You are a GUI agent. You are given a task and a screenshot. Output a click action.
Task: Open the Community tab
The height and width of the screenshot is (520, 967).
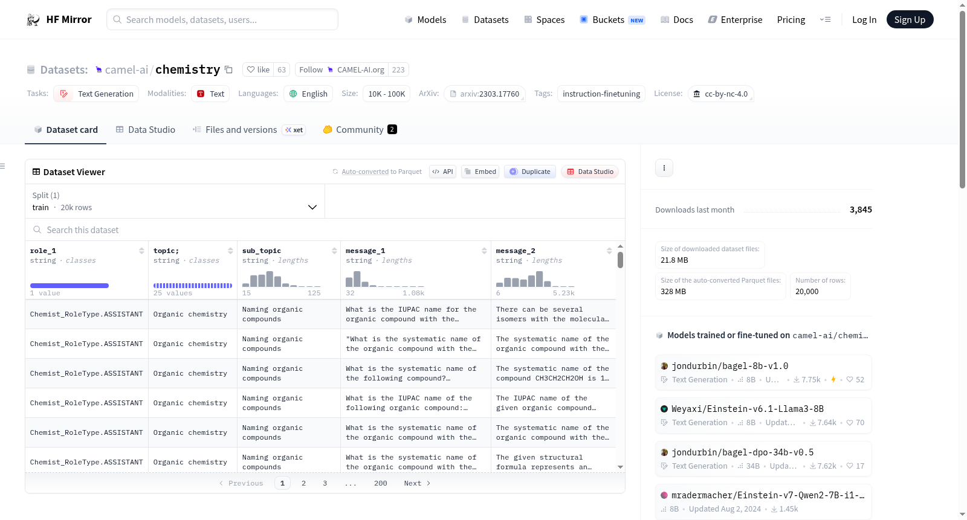point(360,130)
